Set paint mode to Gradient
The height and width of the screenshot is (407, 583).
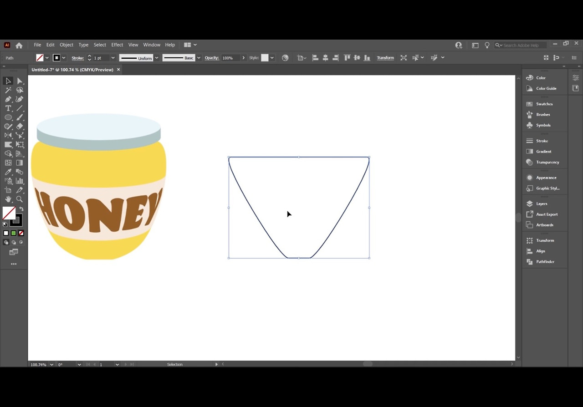pos(14,233)
